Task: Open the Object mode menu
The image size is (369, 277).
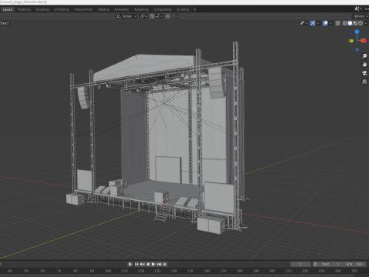Action: pos(5,23)
